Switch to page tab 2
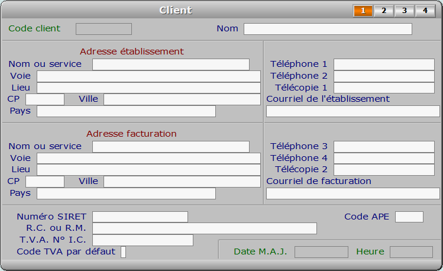Screen dimensions: 443x271 [x=384, y=11]
